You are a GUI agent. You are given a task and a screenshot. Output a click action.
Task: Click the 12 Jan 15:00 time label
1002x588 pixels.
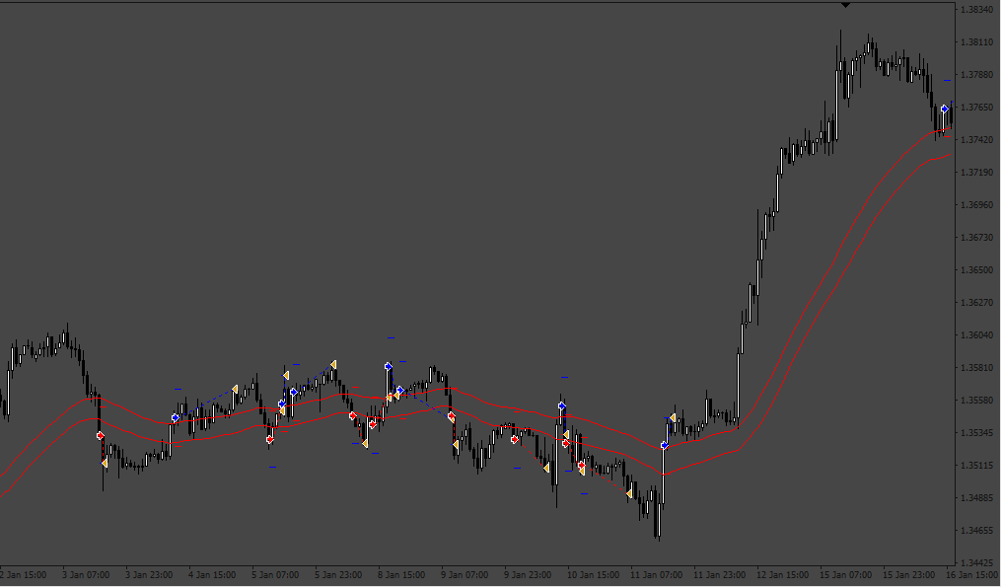(783, 575)
